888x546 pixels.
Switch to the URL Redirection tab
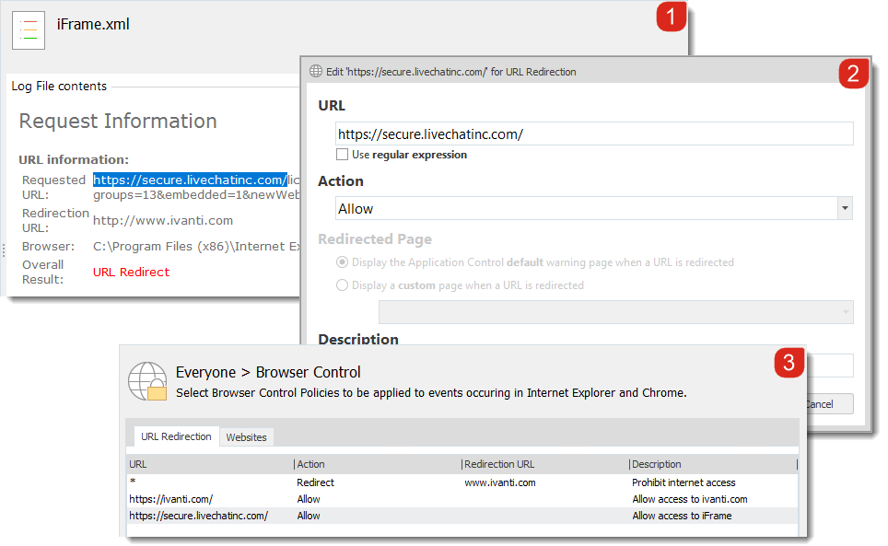[x=176, y=436]
